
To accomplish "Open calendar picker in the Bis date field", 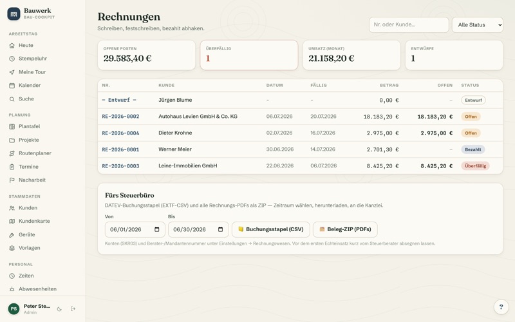I will [x=220, y=229].
